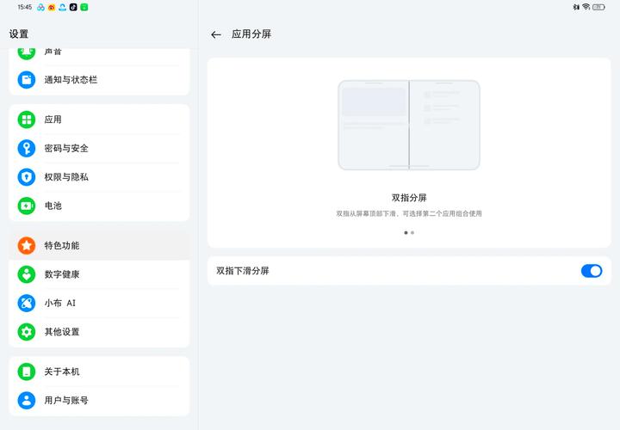620x430 pixels.
Task: Select 密码与安全 in sidebar
Action: point(99,149)
